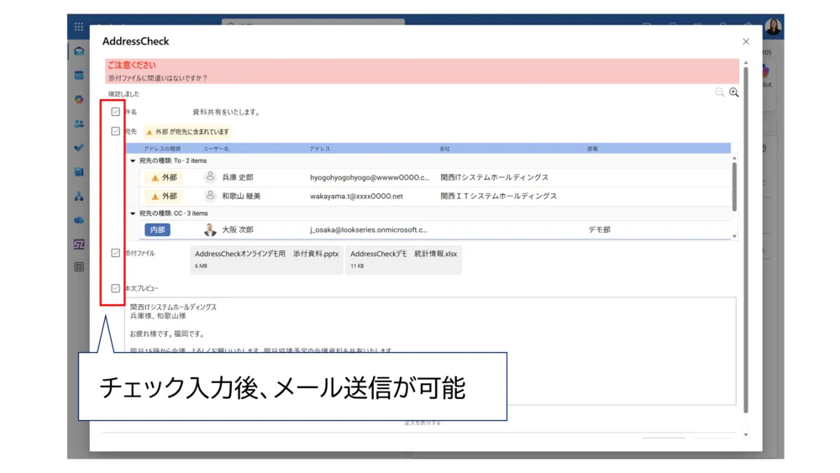Open attachment AddressCheckデモ 統計情報.xlsx
The image size is (840, 473).
403,260
